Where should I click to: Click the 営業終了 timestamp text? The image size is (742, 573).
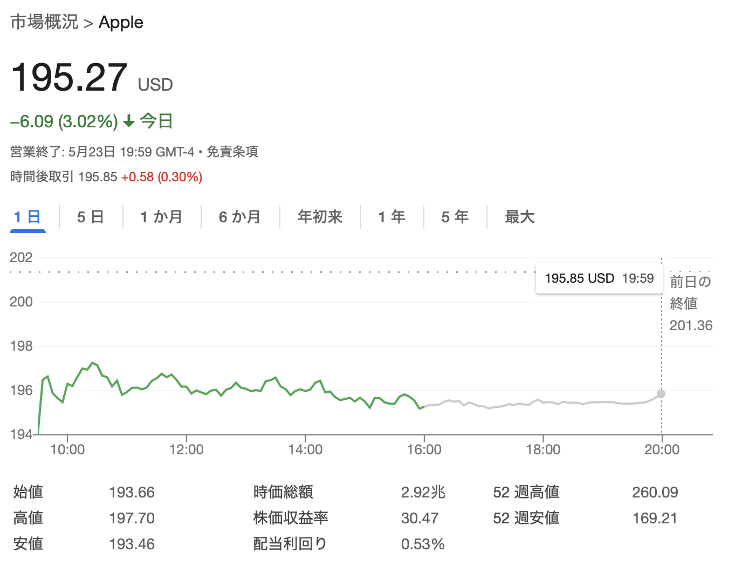pos(102,152)
